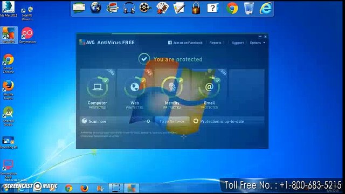Select the Genymotion desktop shortcut
Screen dimensions: 345x194
[27, 35]
